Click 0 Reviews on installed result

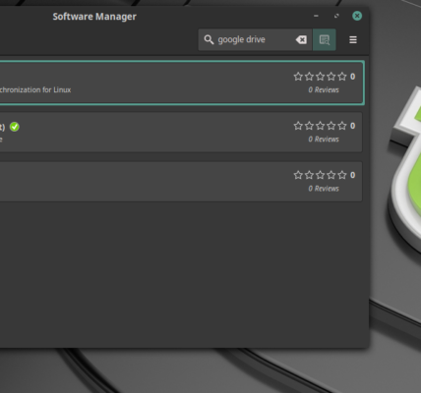[324, 140]
